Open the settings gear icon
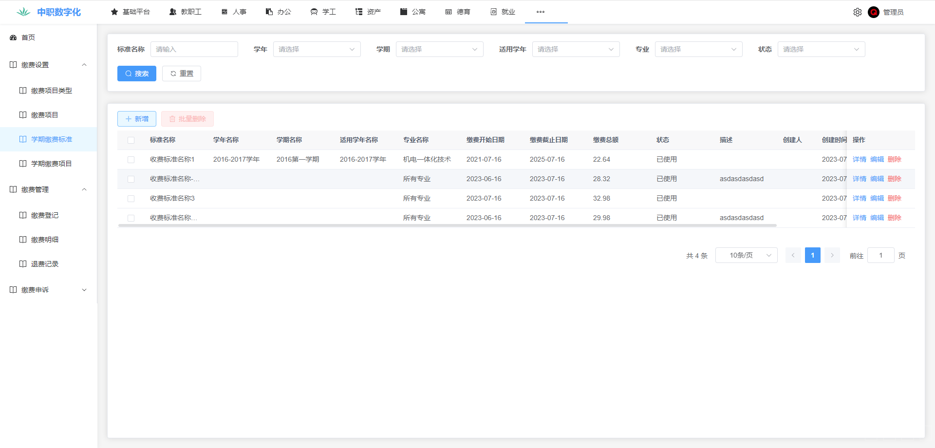Screen dimensions: 935x448 (x=858, y=12)
